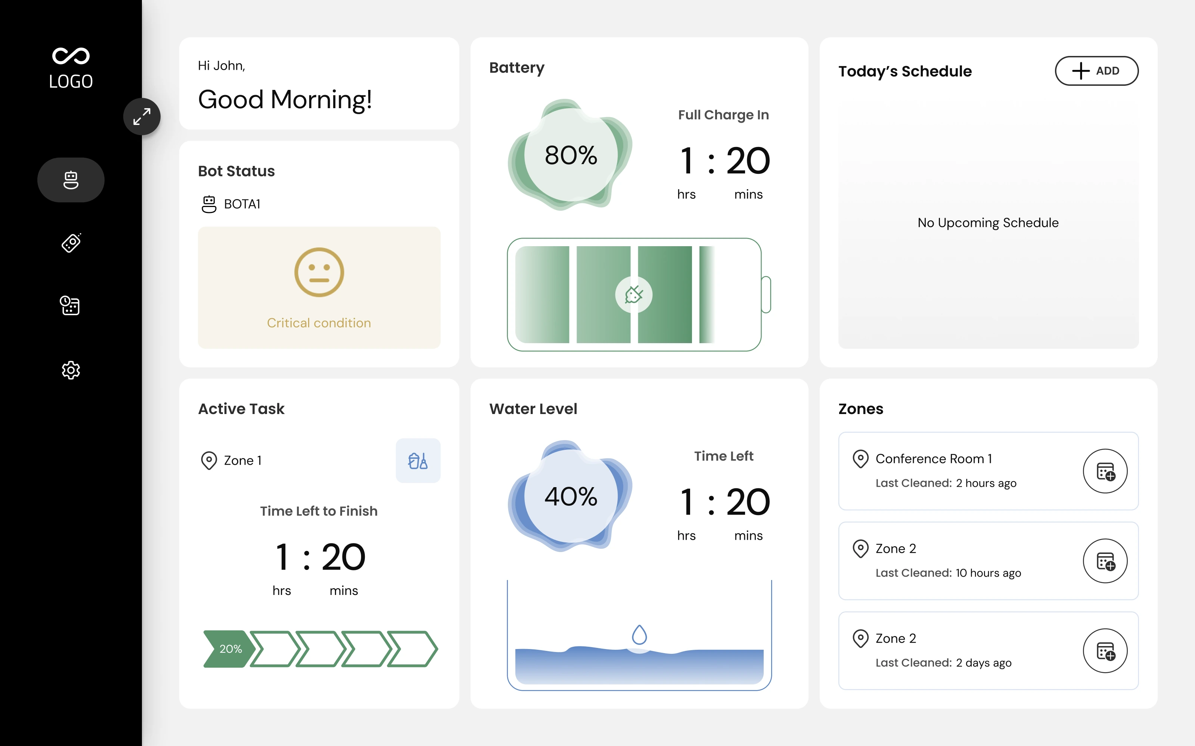Image resolution: width=1195 pixels, height=746 pixels.
Task: Click the 40% water level bubble
Action: coord(571,496)
